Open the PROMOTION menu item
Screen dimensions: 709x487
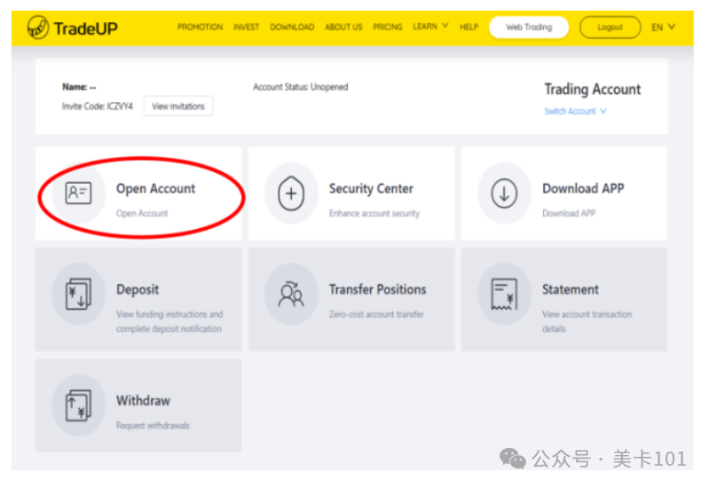(200, 27)
